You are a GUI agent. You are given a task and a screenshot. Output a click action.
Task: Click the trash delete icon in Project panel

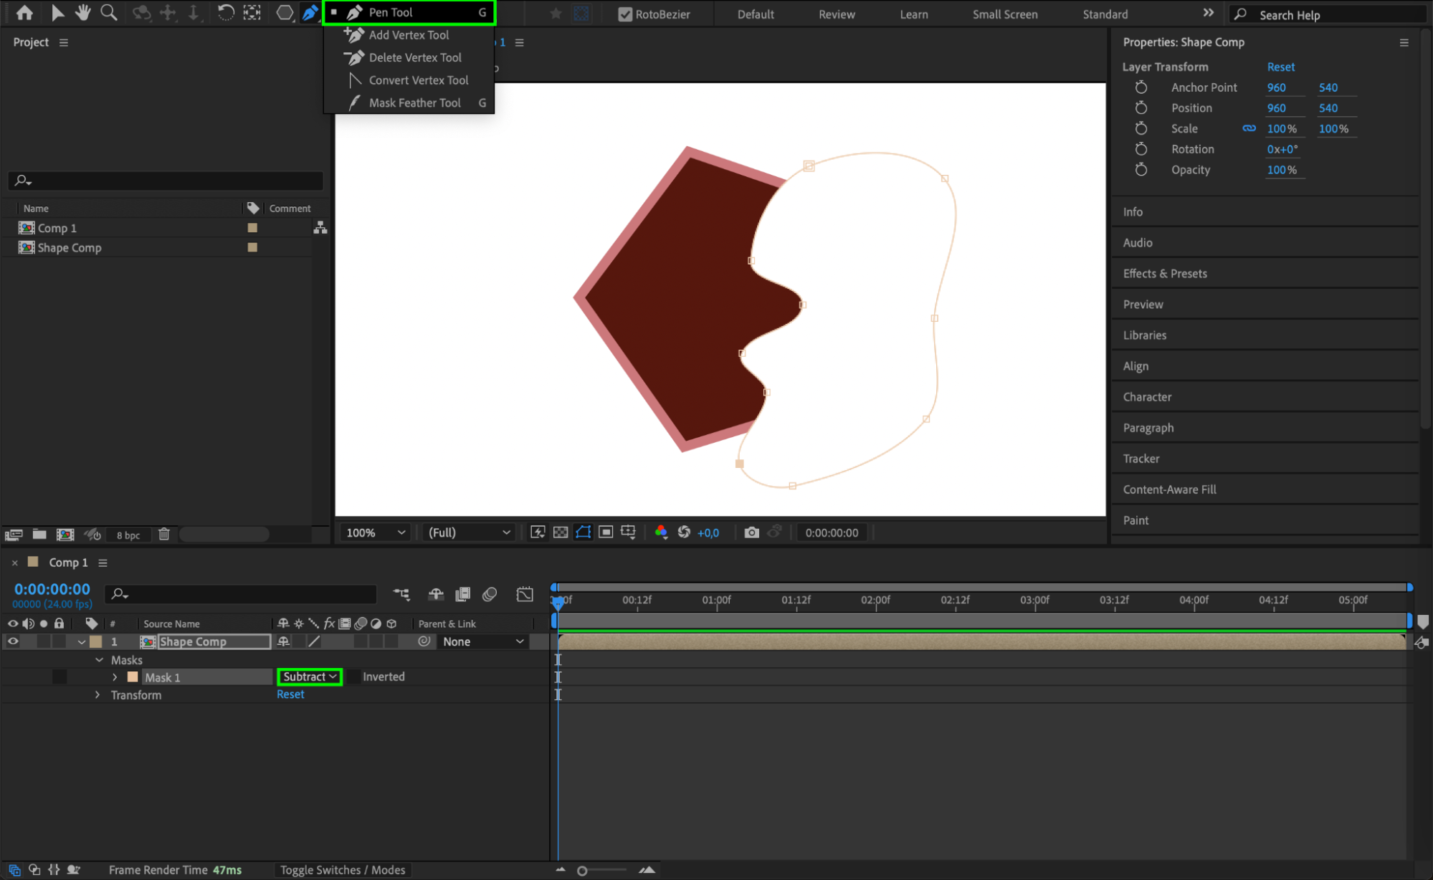click(x=163, y=535)
